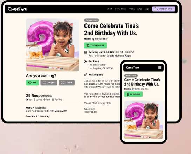Screen dimensions: 191x154
Task: Click the chain link icon by Gift Registry
Action: 86,74
